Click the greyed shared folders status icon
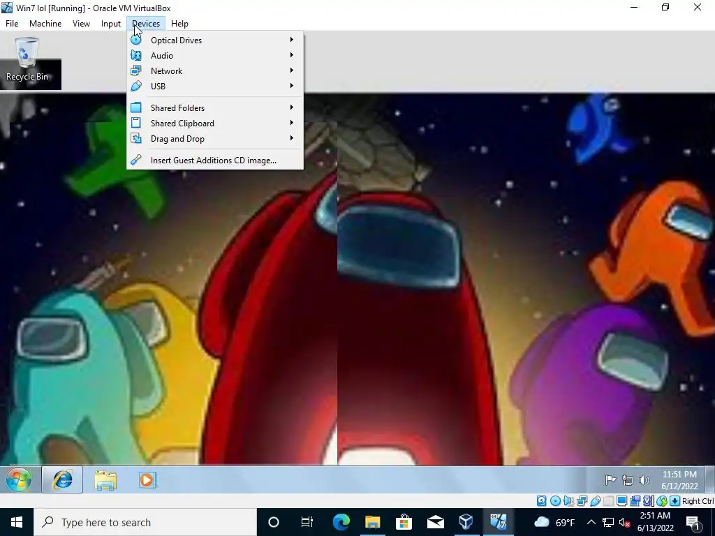The image size is (715, 536). (608, 501)
